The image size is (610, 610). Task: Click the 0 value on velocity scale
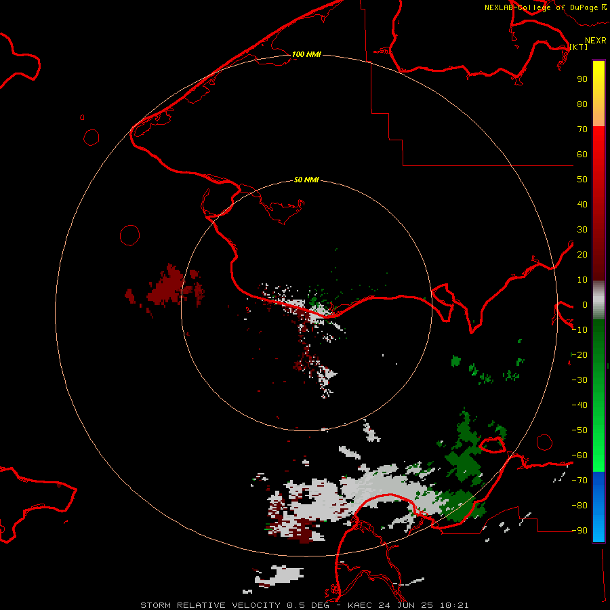coord(585,305)
